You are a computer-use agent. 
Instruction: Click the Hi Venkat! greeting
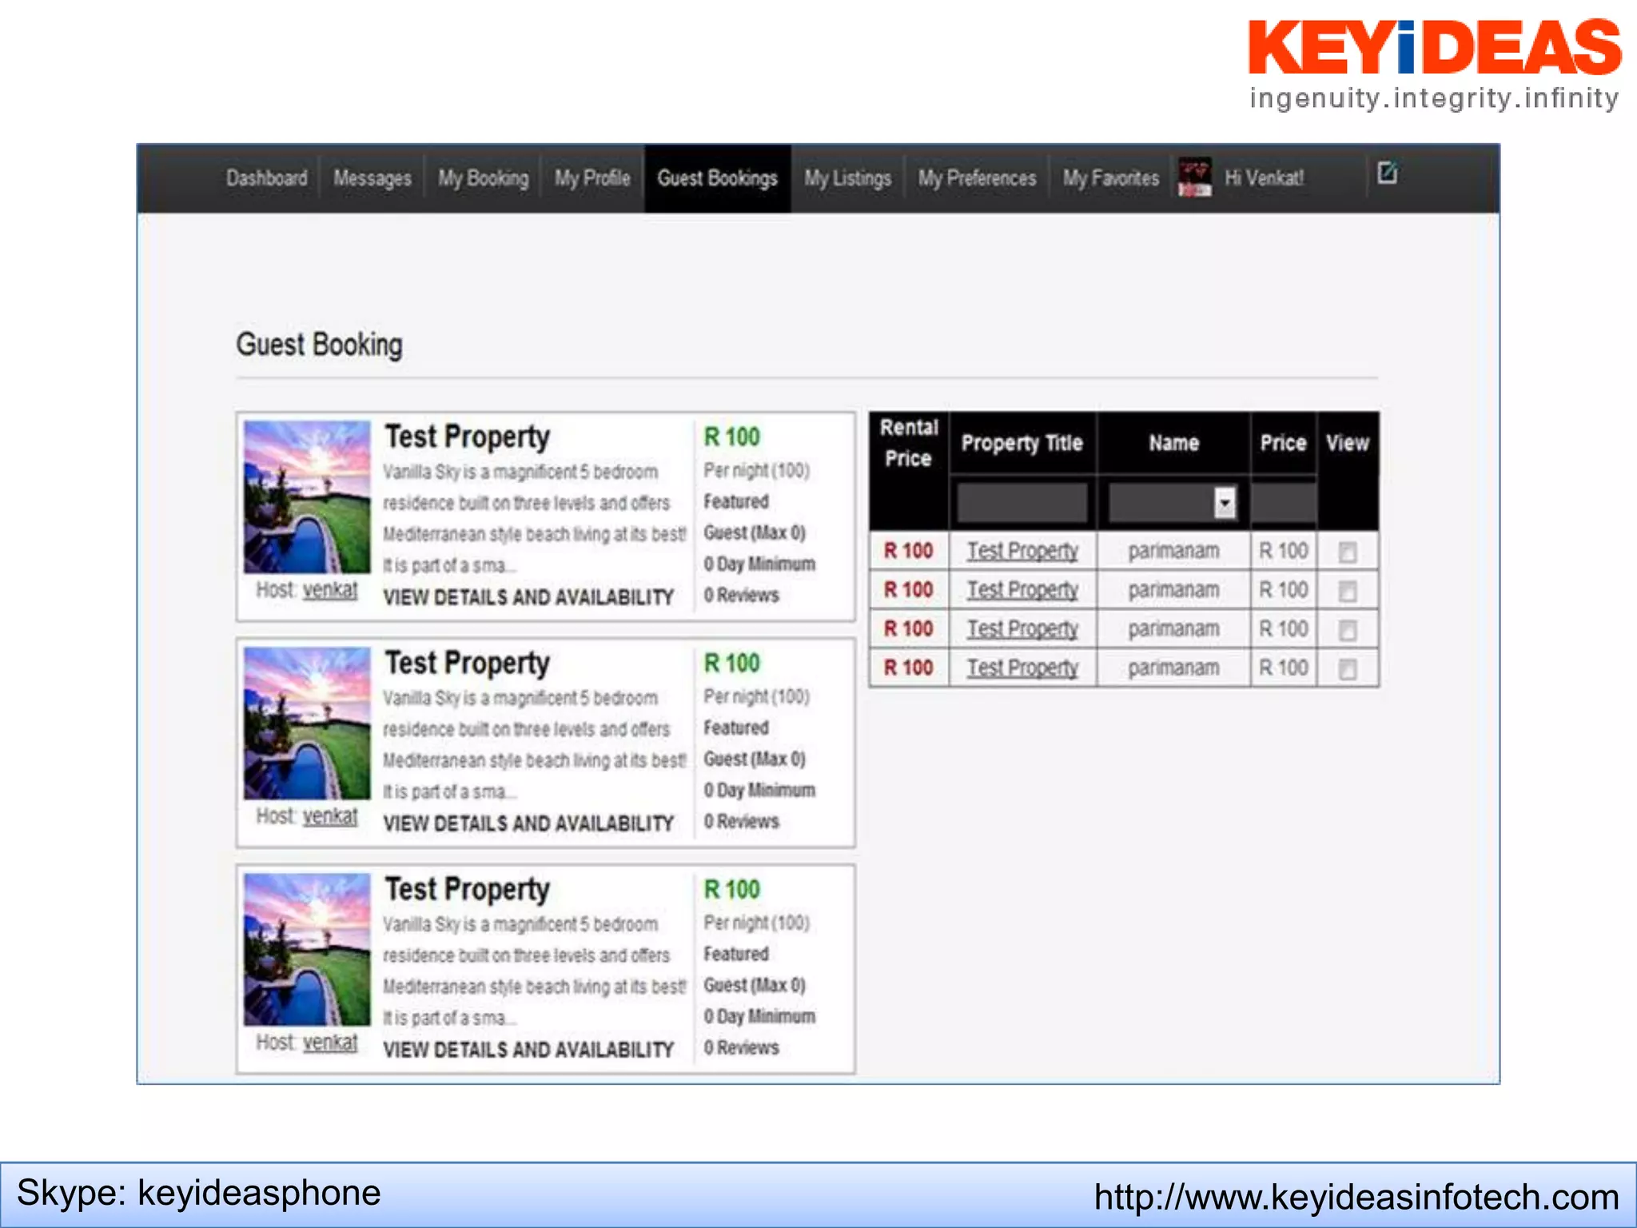[x=1264, y=177]
